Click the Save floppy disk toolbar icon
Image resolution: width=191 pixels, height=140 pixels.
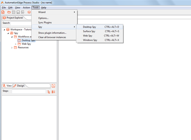(x=18, y=12)
